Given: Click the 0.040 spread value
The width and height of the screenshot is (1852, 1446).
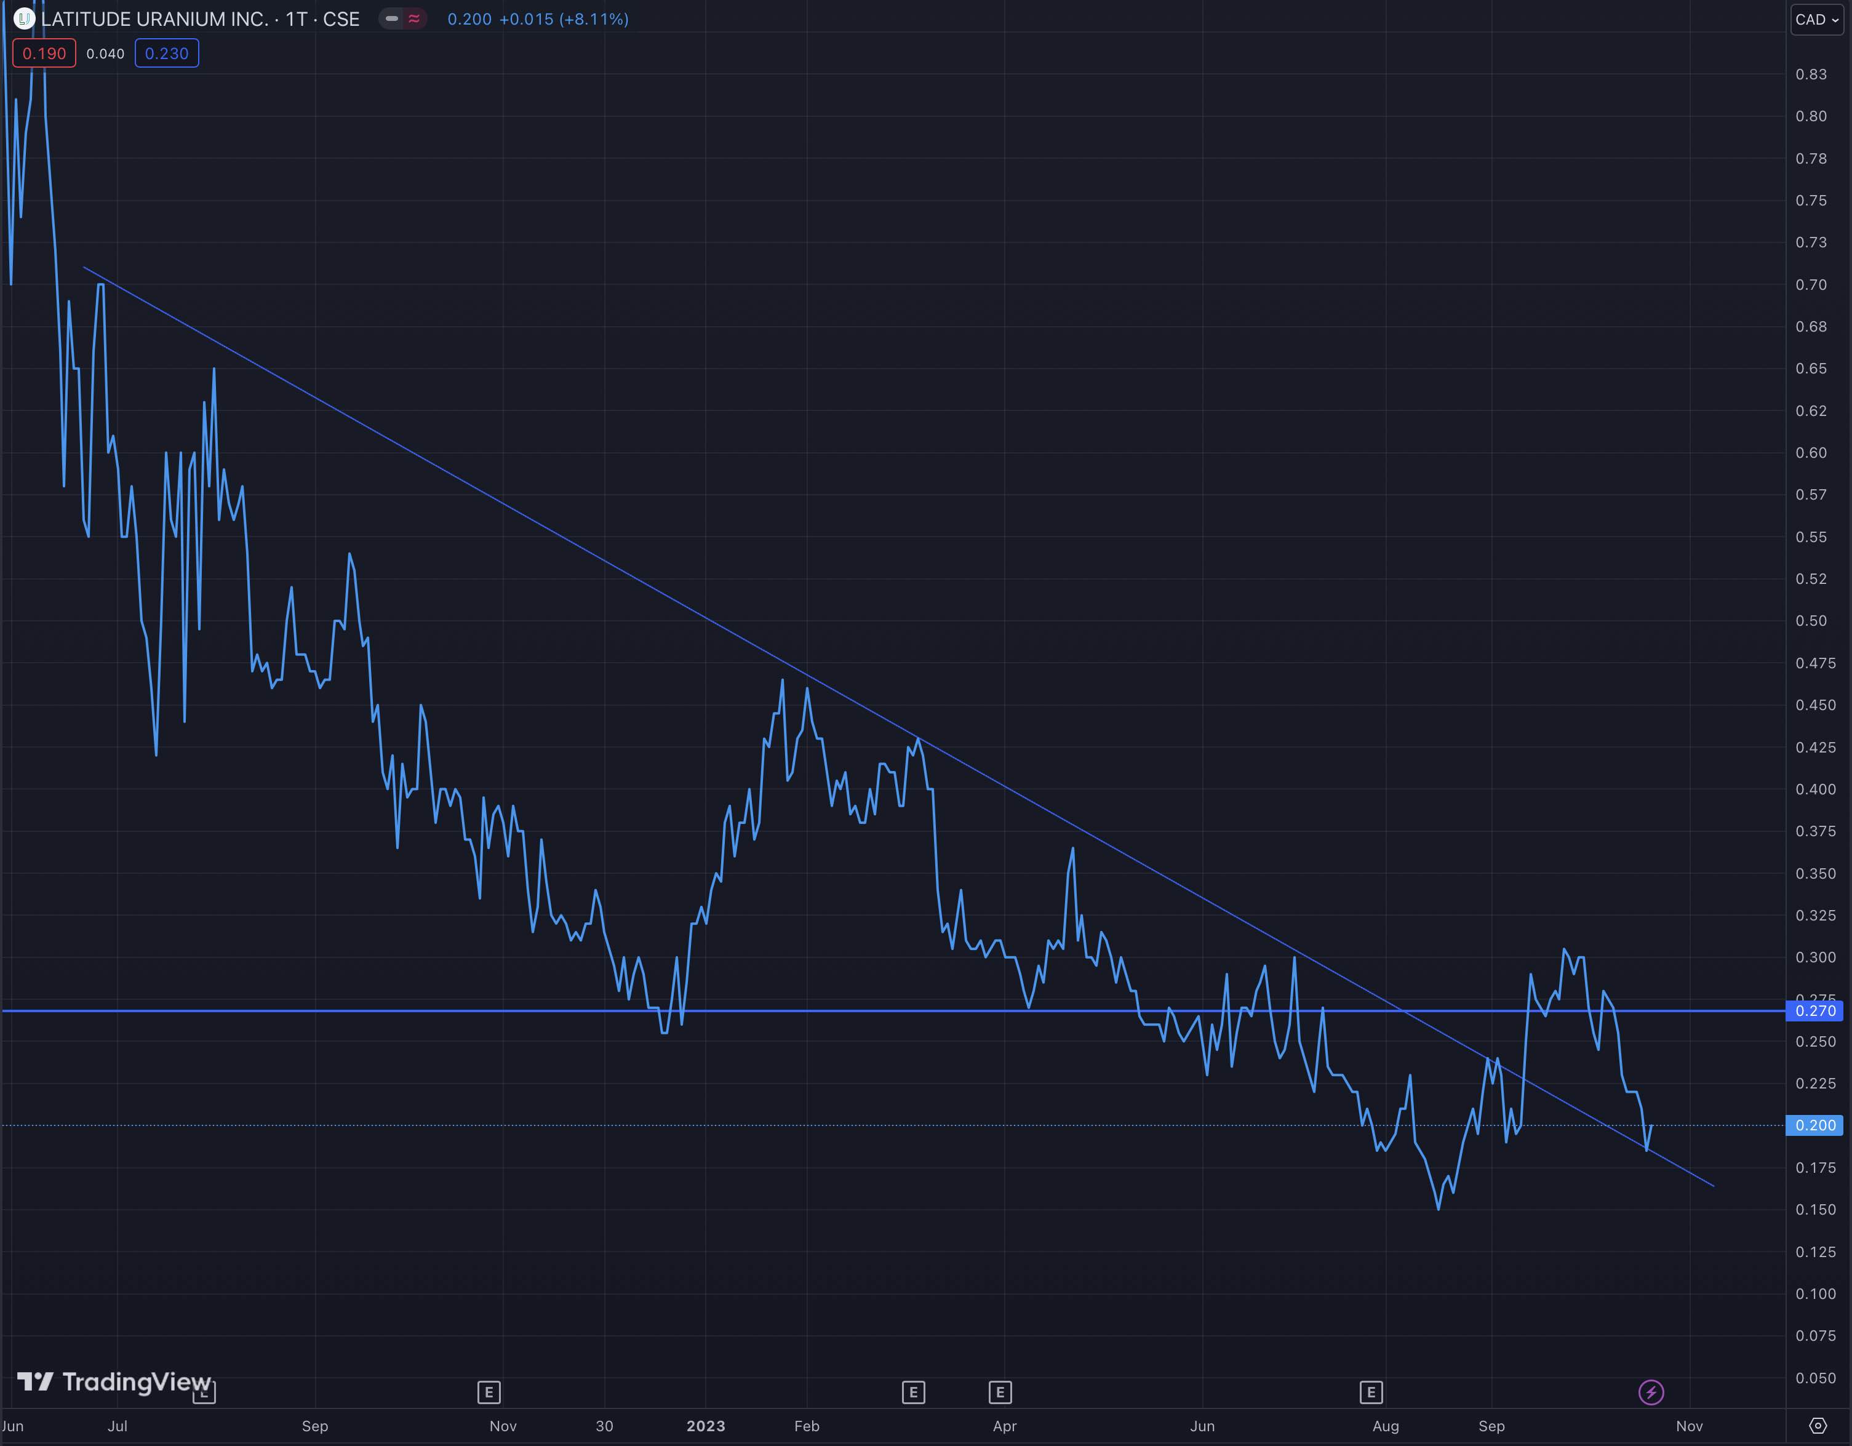Looking at the screenshot, I should 105,54.
